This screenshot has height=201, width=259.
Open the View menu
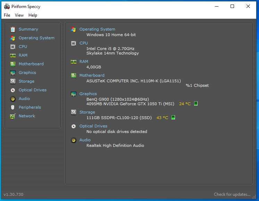[x=19, y=15]
